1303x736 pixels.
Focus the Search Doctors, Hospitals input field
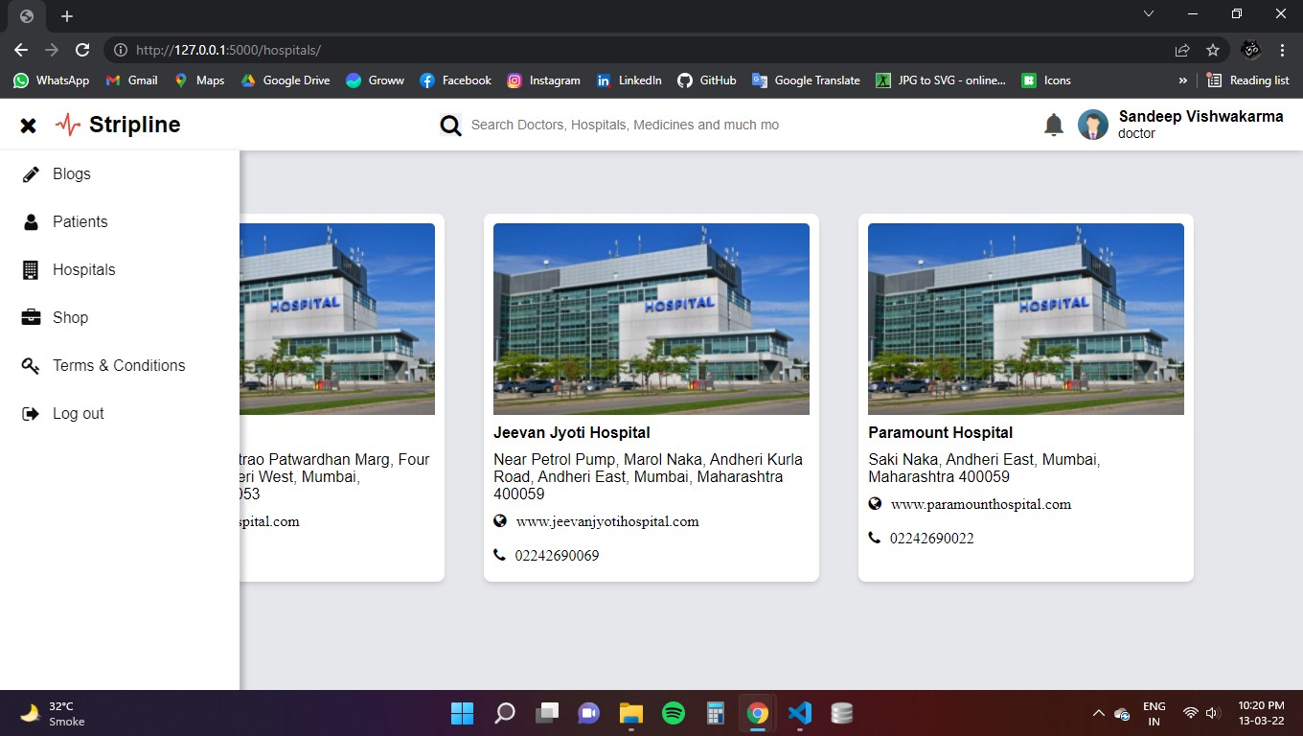tap(625, 125)
